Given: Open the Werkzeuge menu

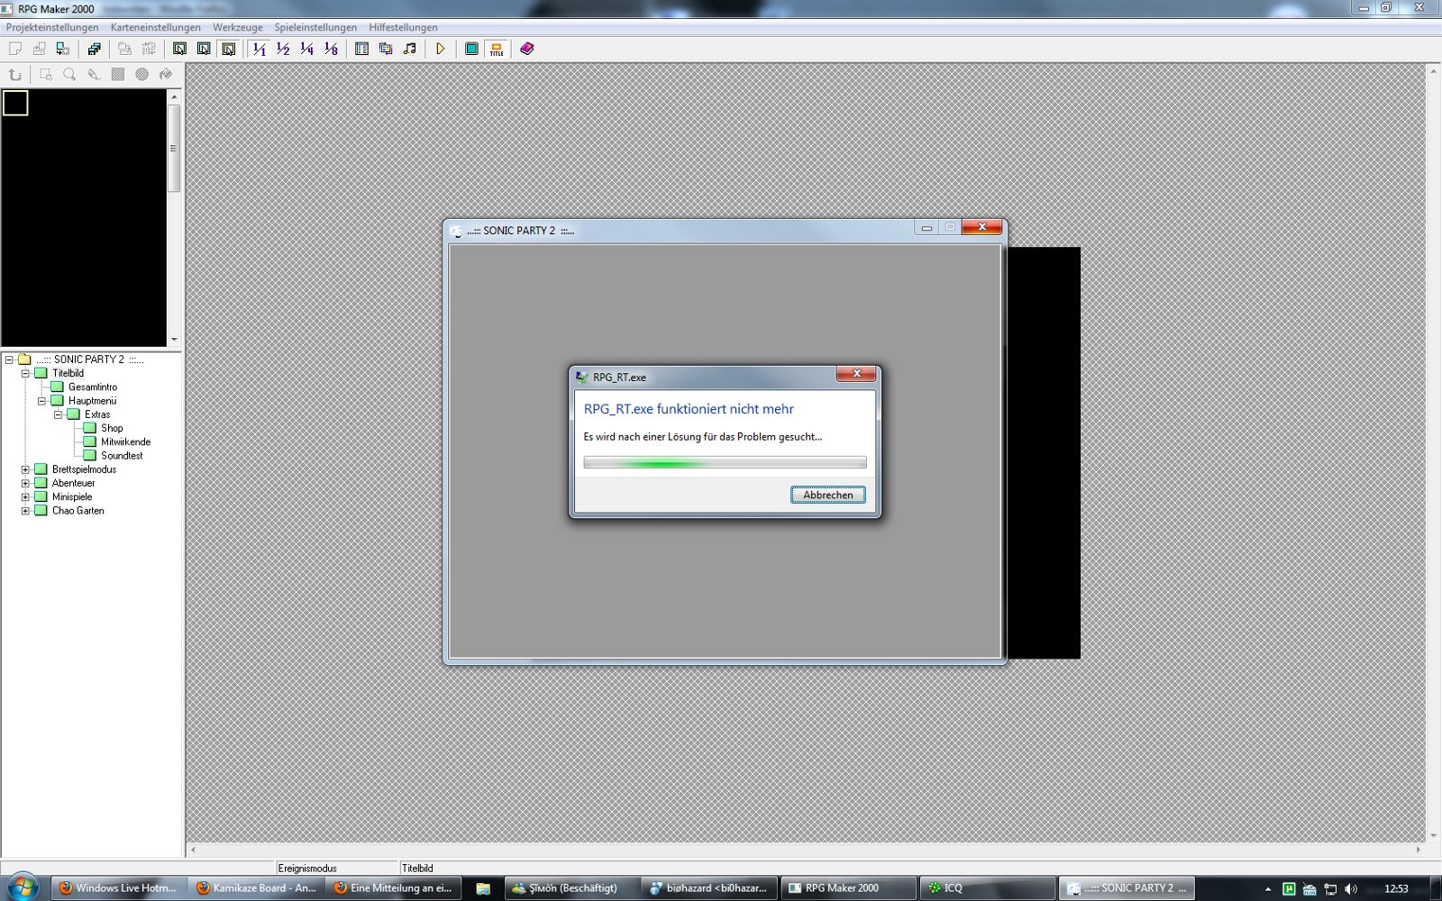Looking at the screenshot, I should [x=237, y=27].
